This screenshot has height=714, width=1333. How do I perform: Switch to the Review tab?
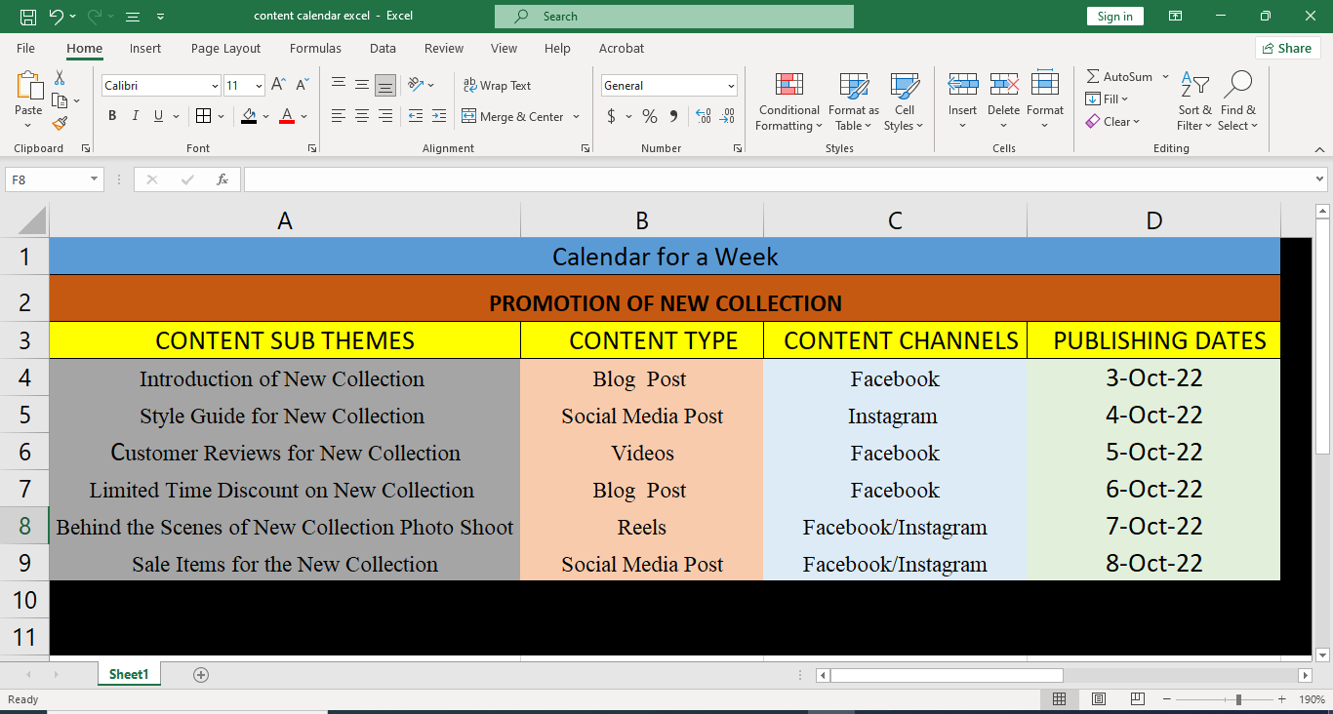(x=444, y=48)
